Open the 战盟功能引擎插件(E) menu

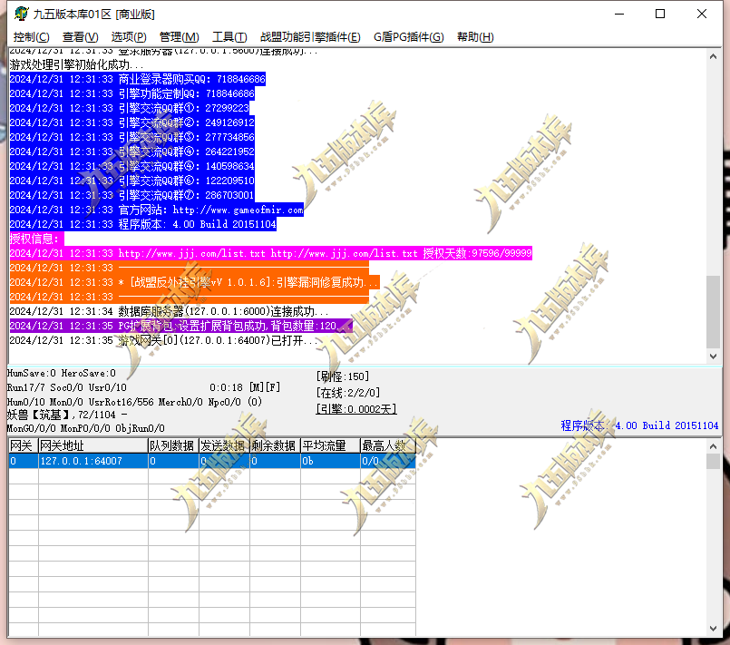coord(310,37)
